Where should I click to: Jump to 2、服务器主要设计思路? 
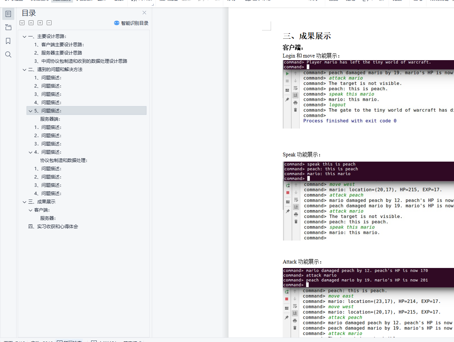pos(58,53)
